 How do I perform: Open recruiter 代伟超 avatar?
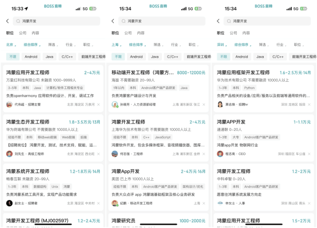point(9,105)
